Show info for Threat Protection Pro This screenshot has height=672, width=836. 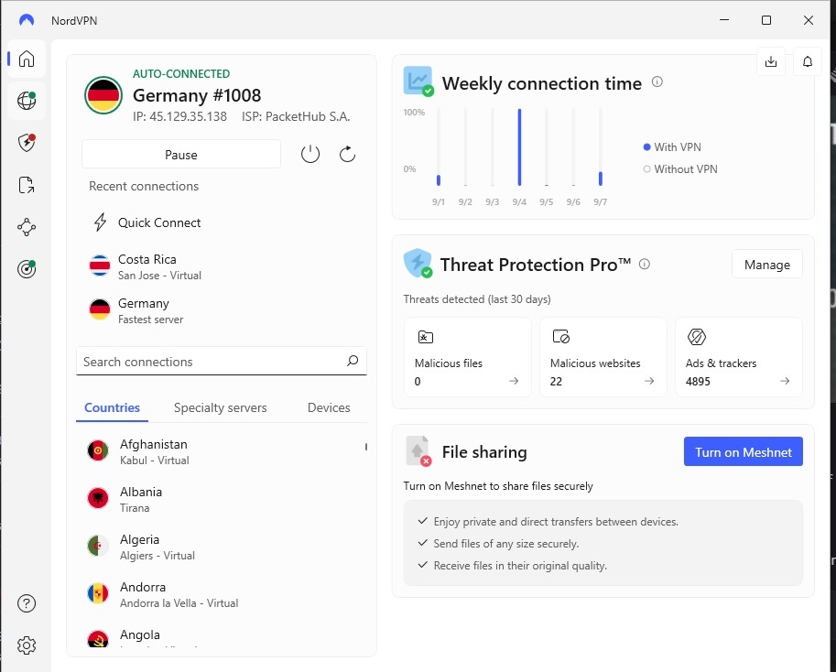point(645,264)
